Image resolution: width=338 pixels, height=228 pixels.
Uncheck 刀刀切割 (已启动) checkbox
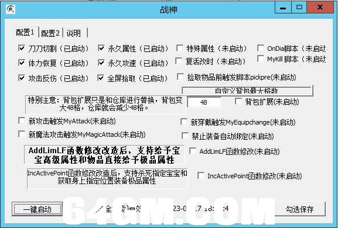(x=22, y=48)
